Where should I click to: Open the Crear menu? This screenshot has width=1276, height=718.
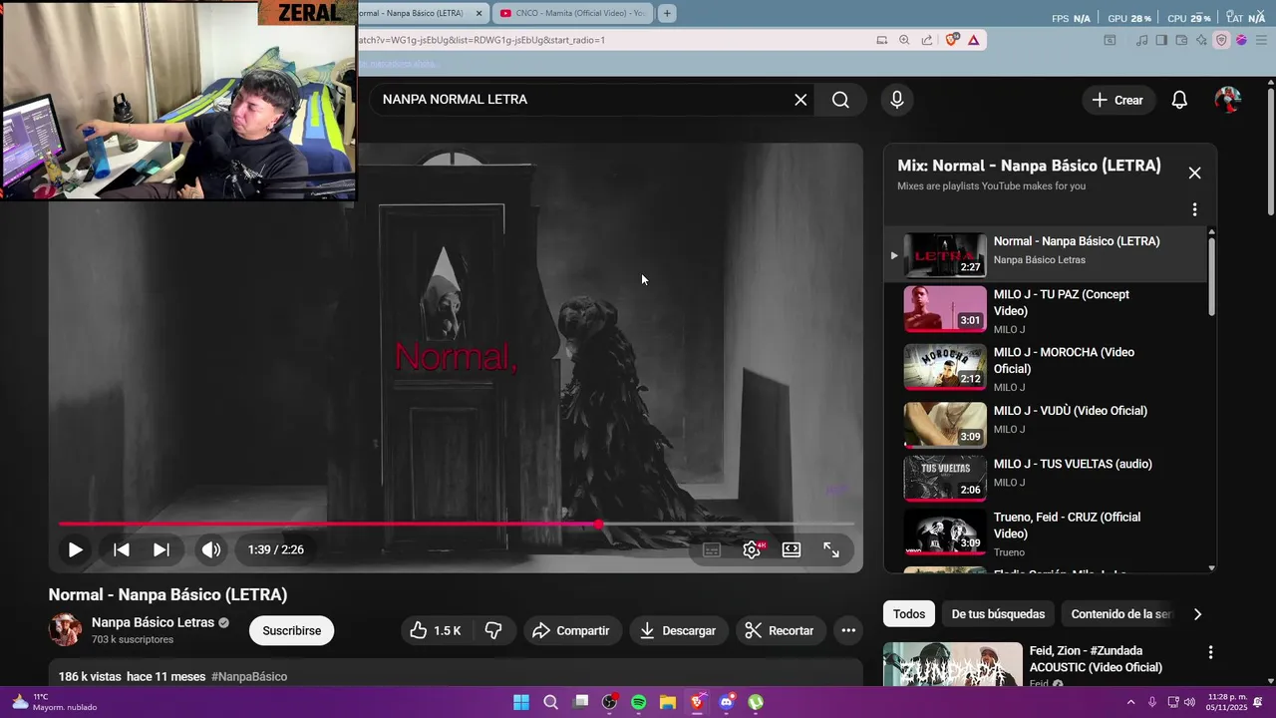(1117, 100)
